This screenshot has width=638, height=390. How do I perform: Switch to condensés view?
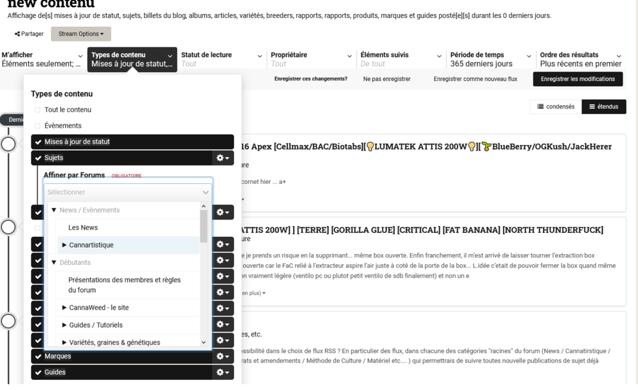(x=556, y=107)
